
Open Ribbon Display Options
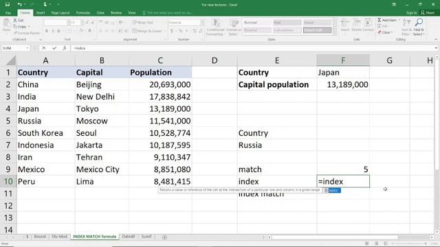(394, 5)
